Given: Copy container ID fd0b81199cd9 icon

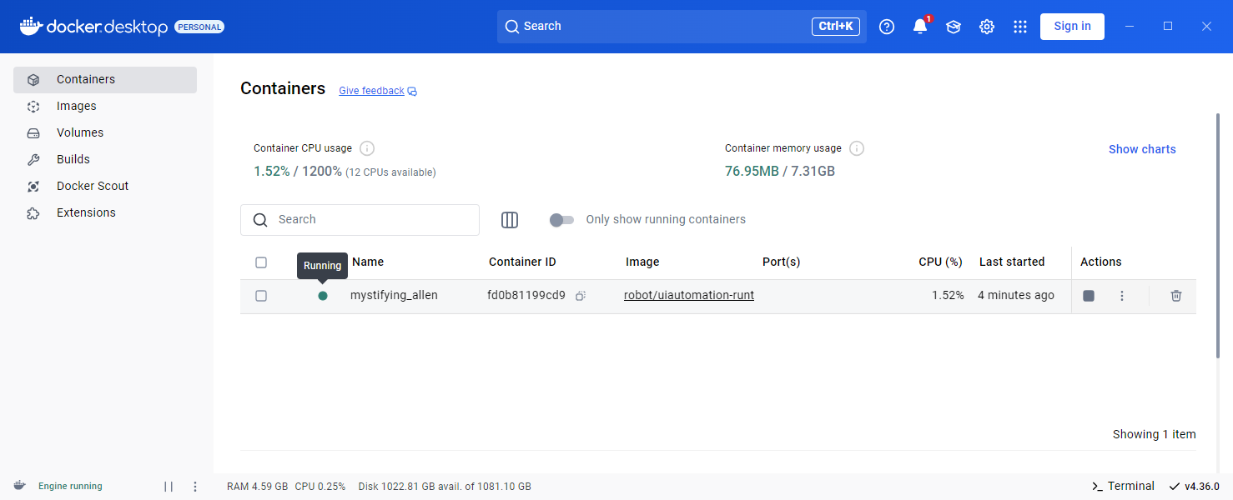Looking at the screenshot, I should [x=581, y=296].
